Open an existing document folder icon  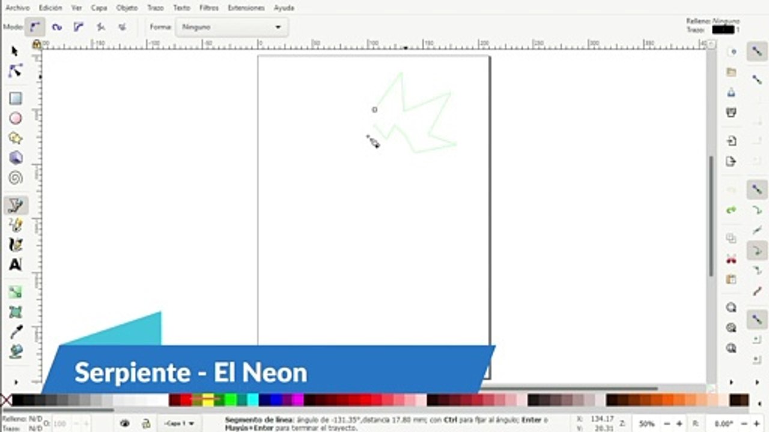coord(731,72)
